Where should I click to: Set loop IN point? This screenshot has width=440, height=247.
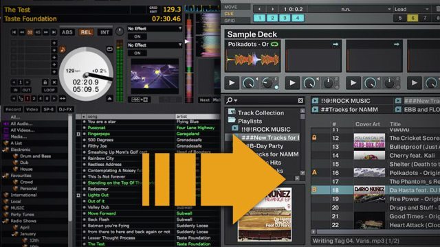pyautogui.click(x=15, y=90)
